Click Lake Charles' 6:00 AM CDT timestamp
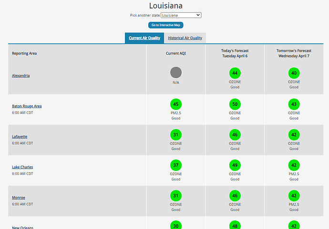Viewport: 329px width, 229px height. [22, 174]
